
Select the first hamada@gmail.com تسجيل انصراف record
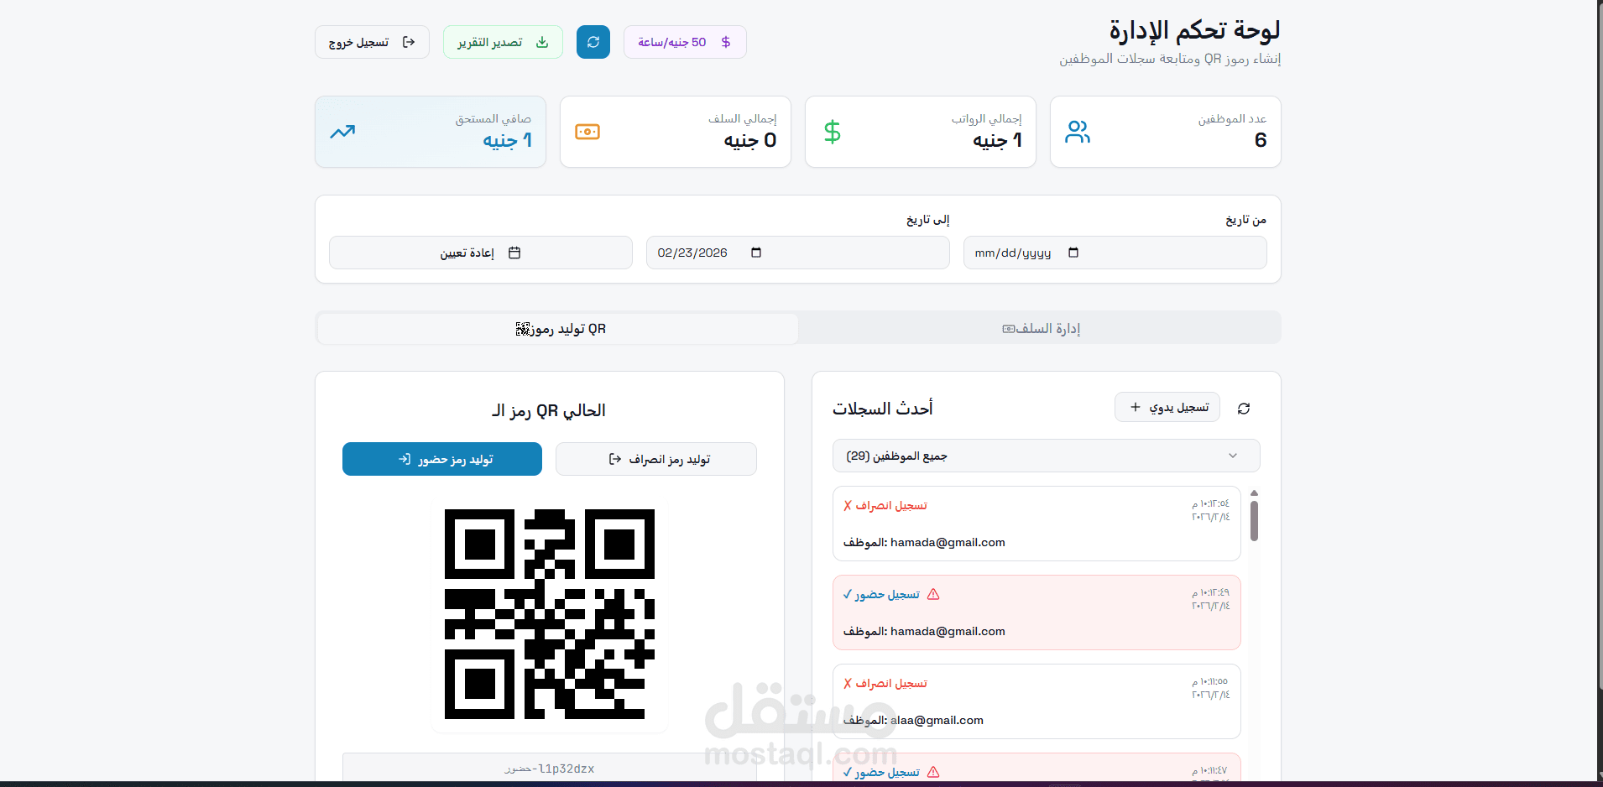(x=1036, y=524)
